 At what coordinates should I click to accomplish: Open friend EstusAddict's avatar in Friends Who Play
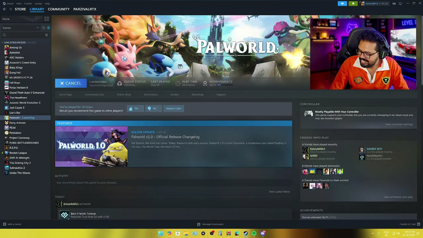click(305, 150)
